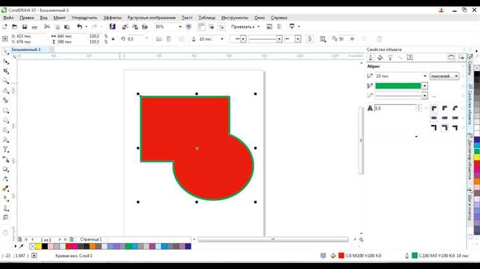
Task: Choose round corners option
Action: pos(445,108)
